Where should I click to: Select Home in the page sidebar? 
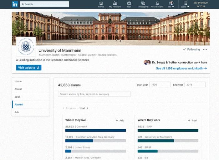[31, 81]
